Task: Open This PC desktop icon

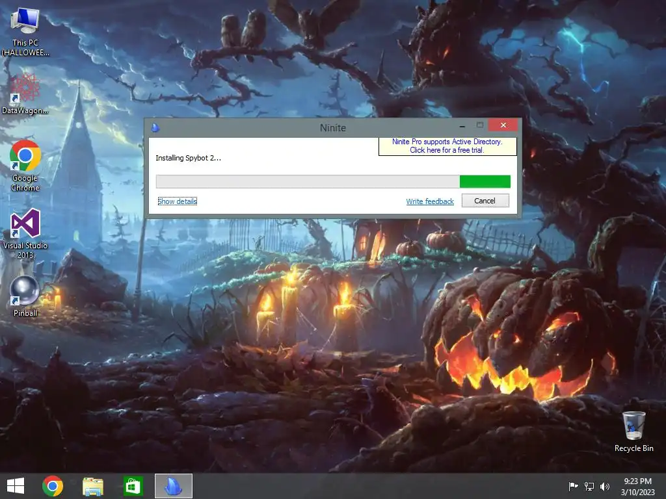Action: pos(25,32)
